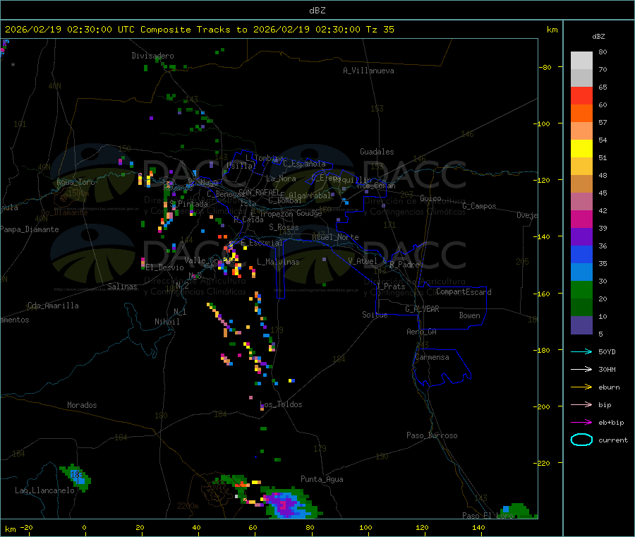Click the SAN_RAFAEL map label
The height and width of the screenshot is (537, 635).
click(x=259, y=192)
